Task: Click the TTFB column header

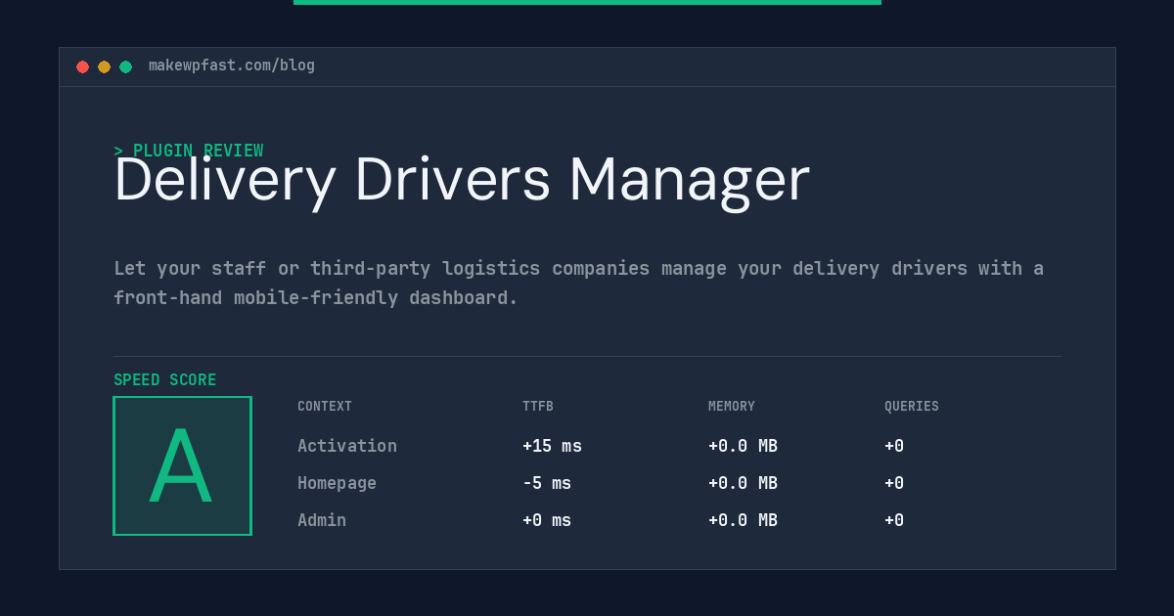Action: (x=538, y=407)
